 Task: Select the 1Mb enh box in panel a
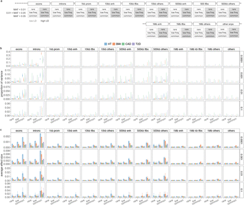click(157, 24)
